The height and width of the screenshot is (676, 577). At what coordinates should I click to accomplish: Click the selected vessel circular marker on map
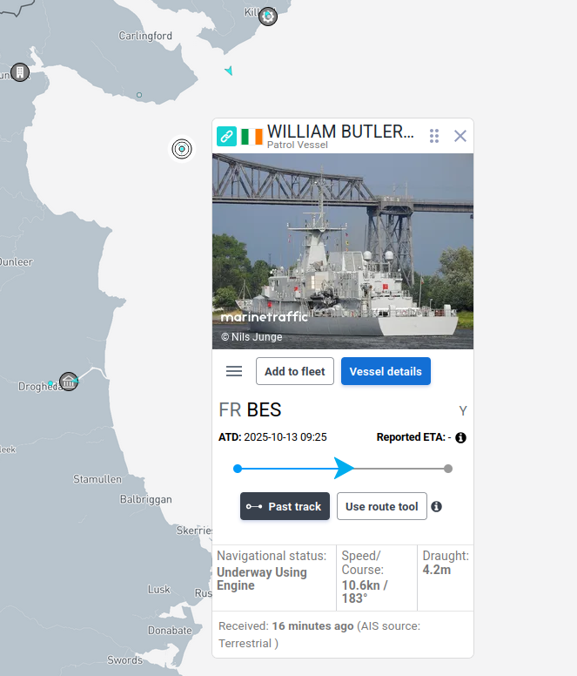[x=181, y=149]
